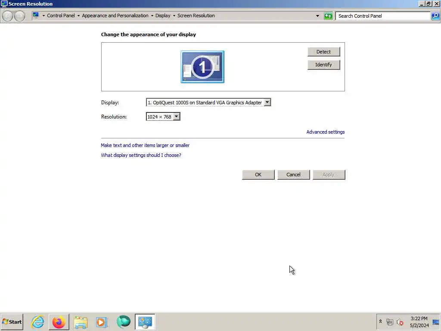Open the address bar history dropdown
This screenshot has width=441, height=331.
(317, 16)
